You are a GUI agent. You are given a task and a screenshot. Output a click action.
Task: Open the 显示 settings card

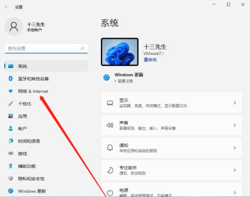[172, 103]
